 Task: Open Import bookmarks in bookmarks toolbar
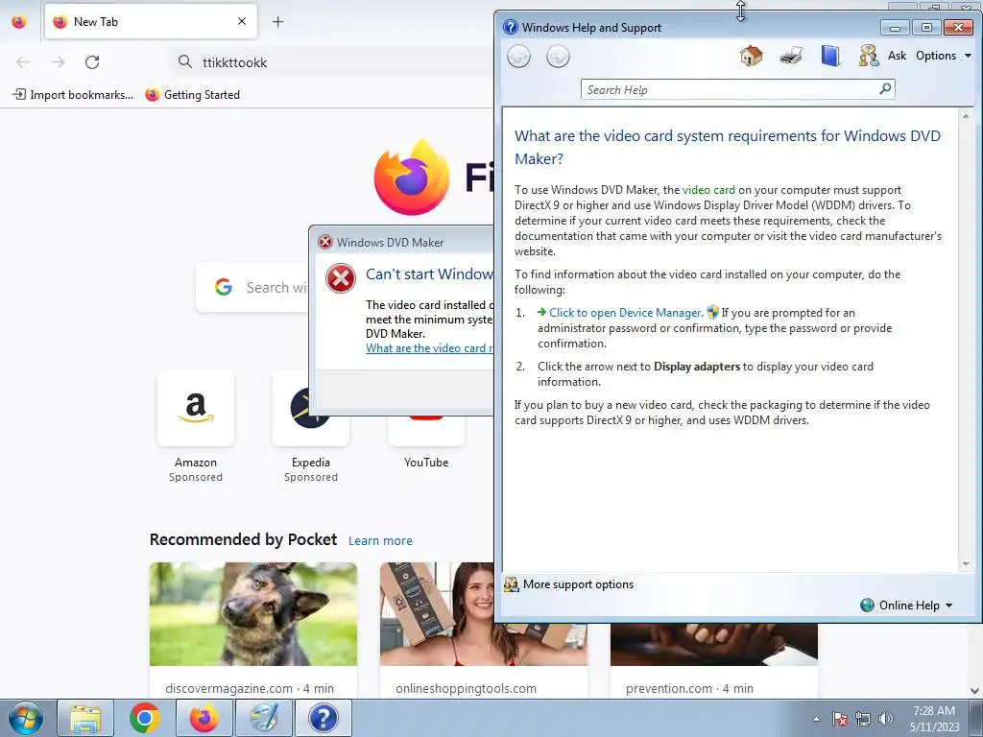point(73,95)
